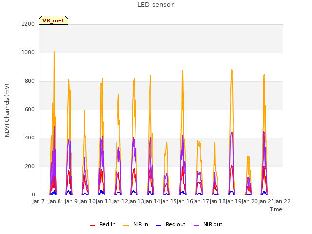Click the Jan 14 x-axis label

point(152,201)
